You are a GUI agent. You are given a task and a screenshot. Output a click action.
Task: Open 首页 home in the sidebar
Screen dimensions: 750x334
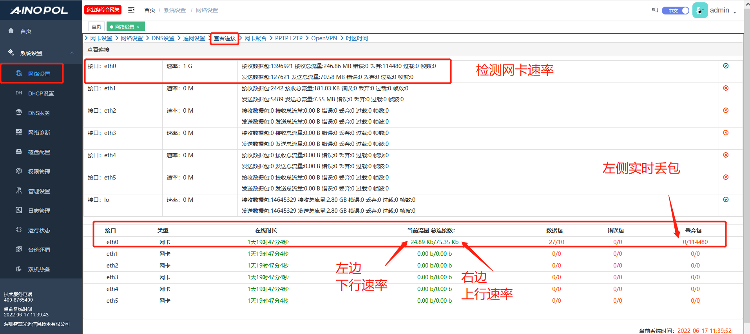pyautogui.click(x=26, y=31)
